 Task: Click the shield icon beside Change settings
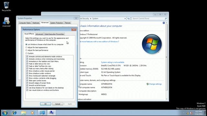[147, 84]
